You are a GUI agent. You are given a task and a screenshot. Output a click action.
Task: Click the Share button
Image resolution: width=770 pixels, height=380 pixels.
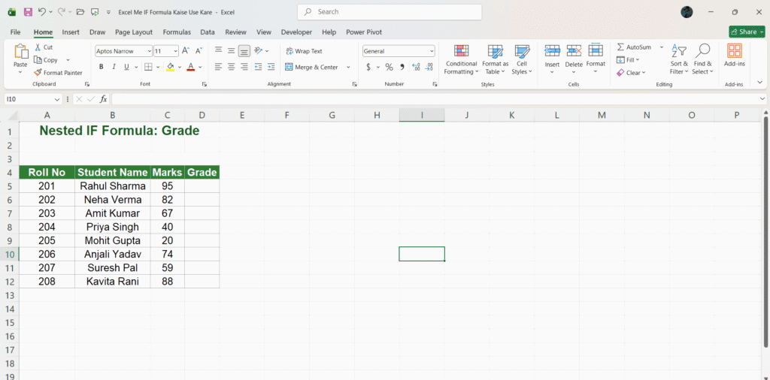tap(747, 32)
